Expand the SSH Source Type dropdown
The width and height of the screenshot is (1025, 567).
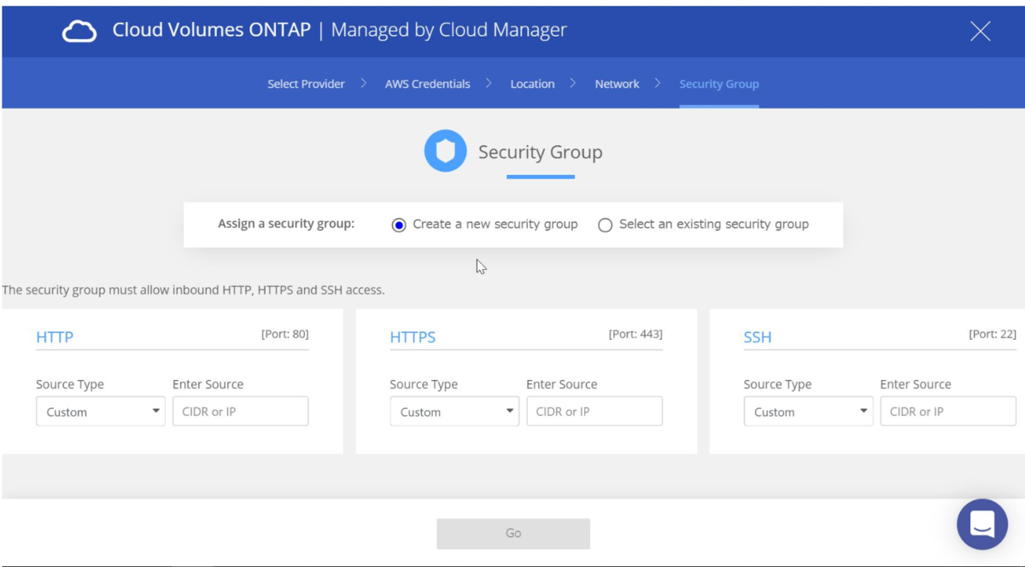coord(808,411)
